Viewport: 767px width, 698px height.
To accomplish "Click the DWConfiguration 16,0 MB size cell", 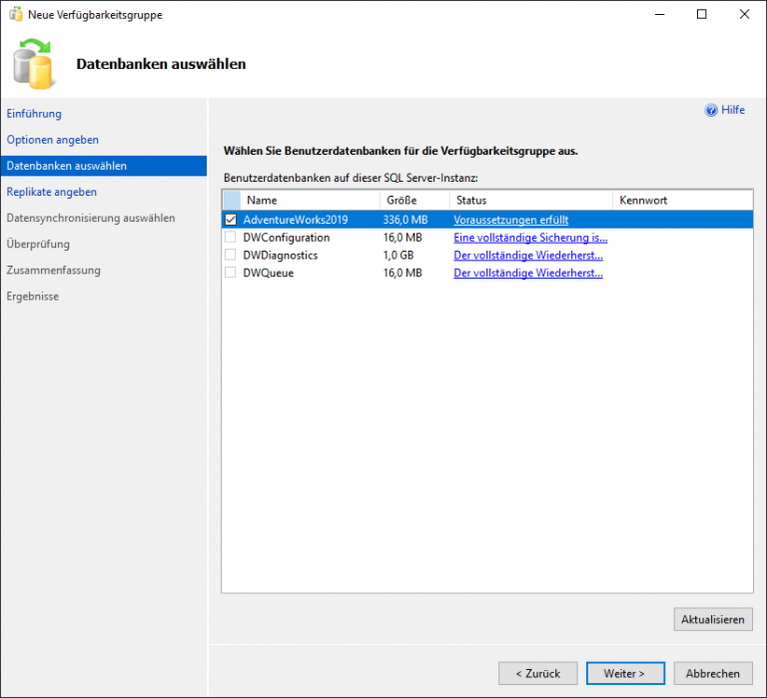I will [x=402, y=238].
